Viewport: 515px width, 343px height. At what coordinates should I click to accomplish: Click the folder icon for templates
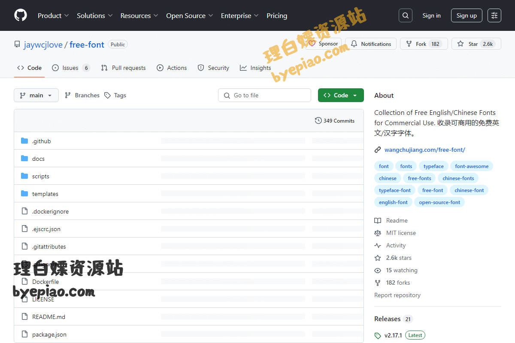(24, 194)
